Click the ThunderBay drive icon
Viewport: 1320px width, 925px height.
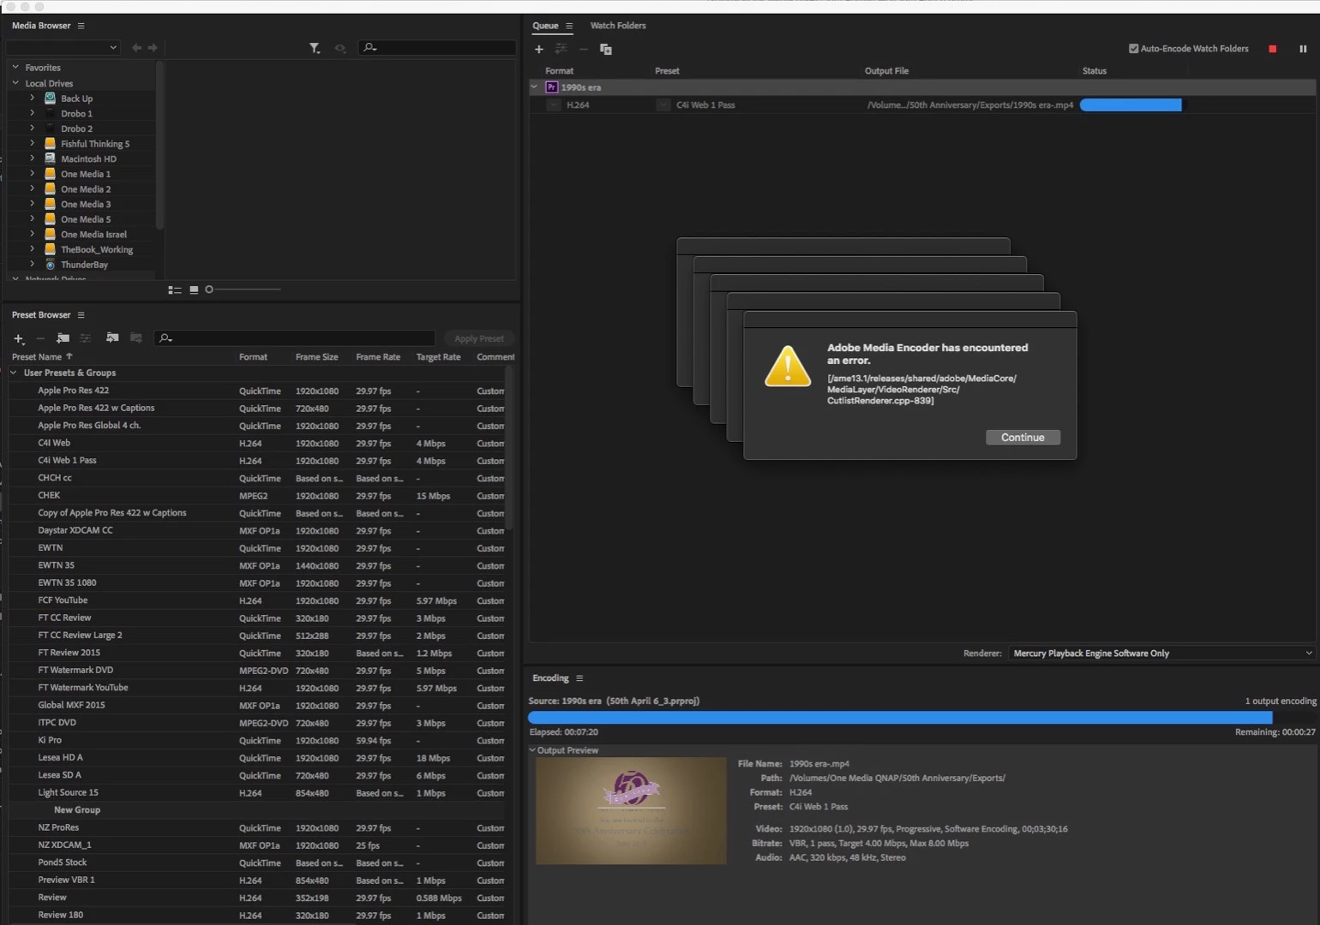[50, 265]
